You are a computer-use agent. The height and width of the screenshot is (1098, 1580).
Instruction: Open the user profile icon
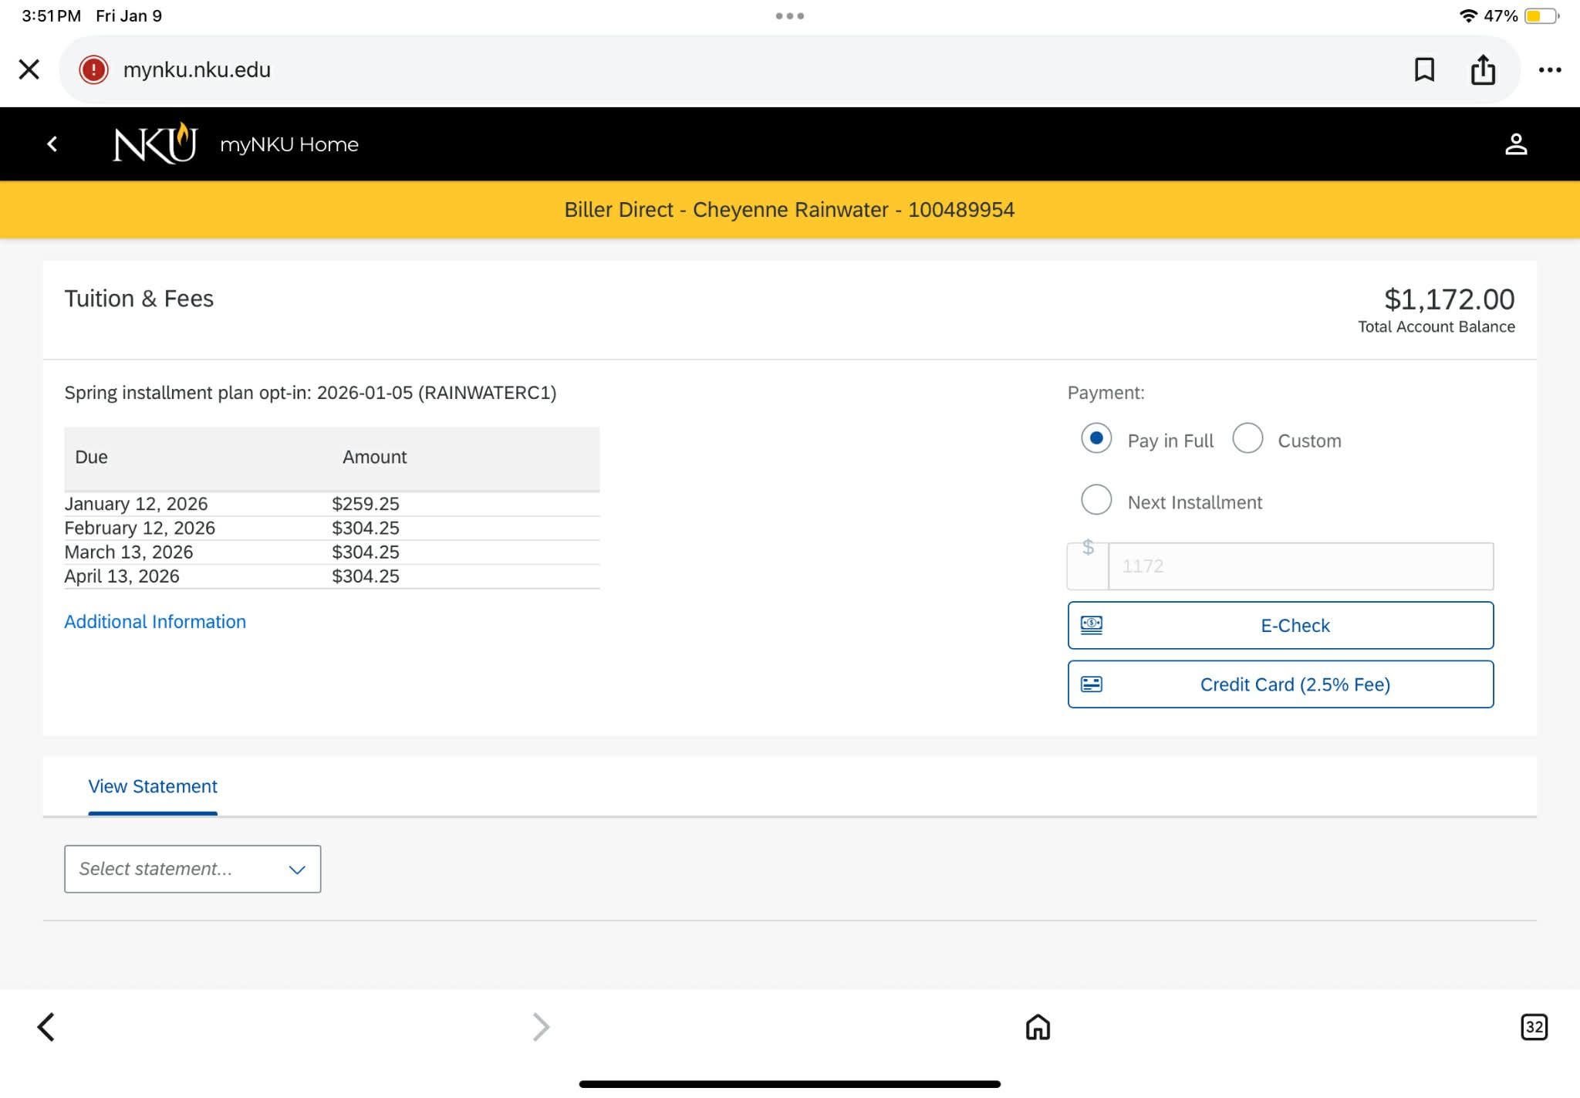click(x=1515, y=144)
